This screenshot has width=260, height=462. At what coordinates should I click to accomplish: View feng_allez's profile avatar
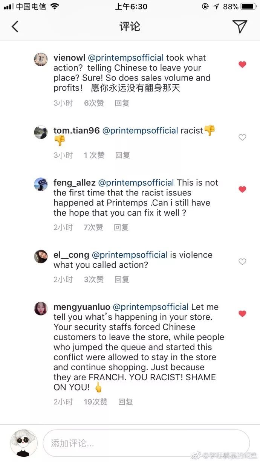(41, 184)
